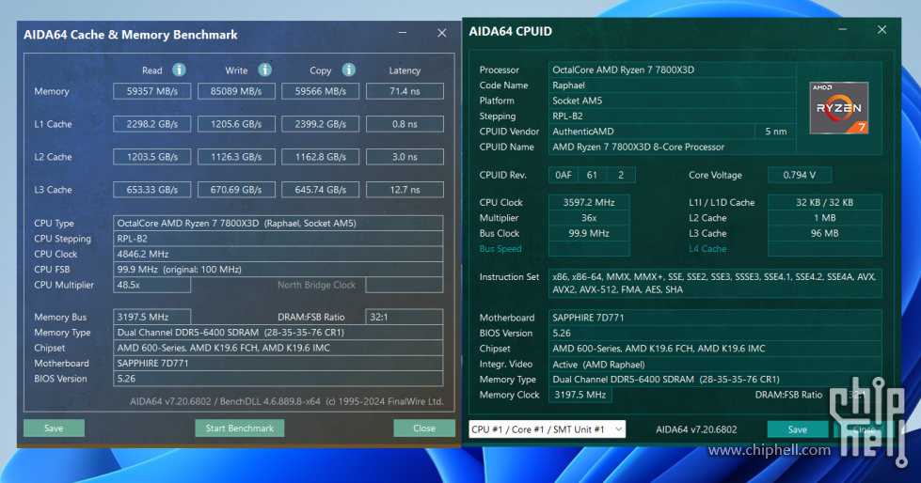Click Memory Bus 3197.5 MHz field
921x483 pixels.
click(151, 317)
